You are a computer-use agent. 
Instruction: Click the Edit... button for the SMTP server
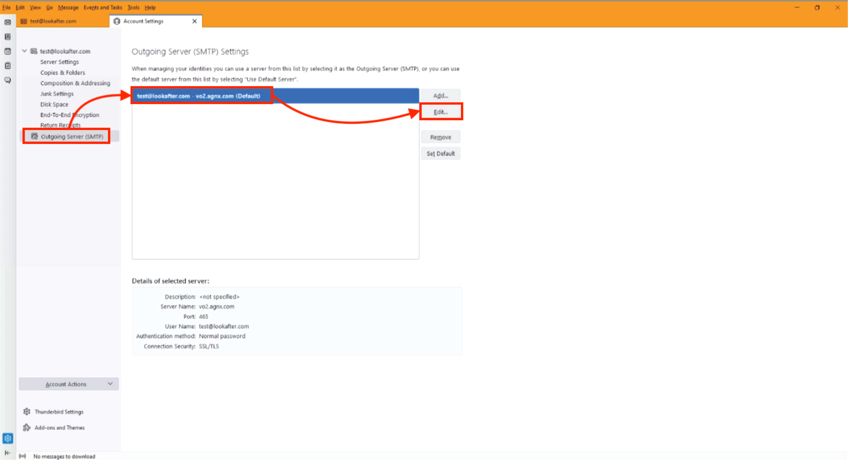[441, 112]
